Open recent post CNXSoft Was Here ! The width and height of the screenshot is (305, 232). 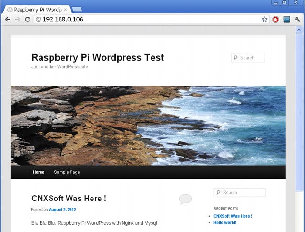click(x=233, y=216)
